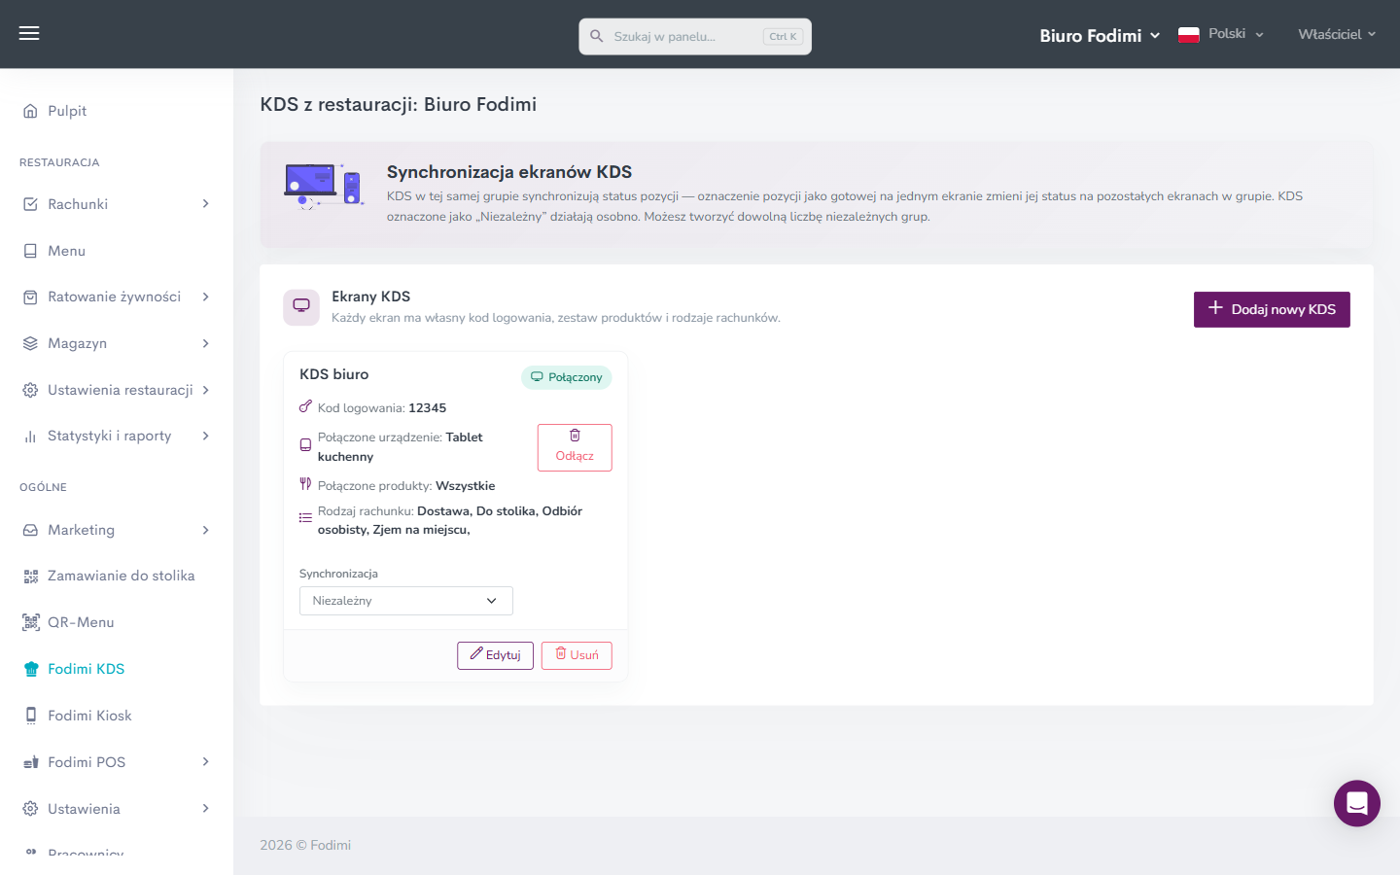The width and height of the screenshot is (1400, 875).
Task: Click the Menu book icon
Action: (30, 251)
